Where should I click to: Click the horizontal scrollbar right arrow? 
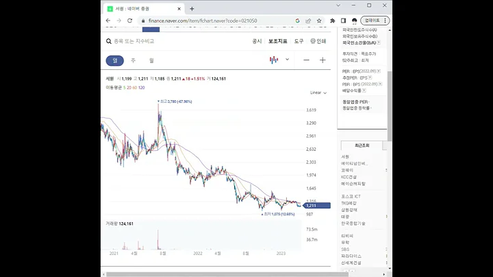coord(384,274)
